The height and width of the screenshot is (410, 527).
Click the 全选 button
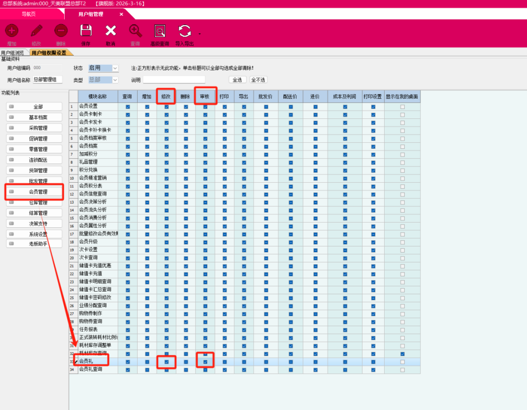click(238, 80)
